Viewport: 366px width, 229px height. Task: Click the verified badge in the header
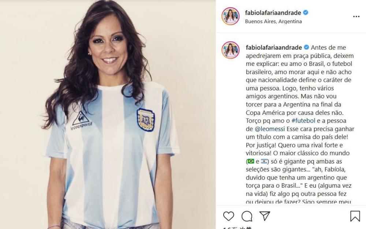(306, 12)
